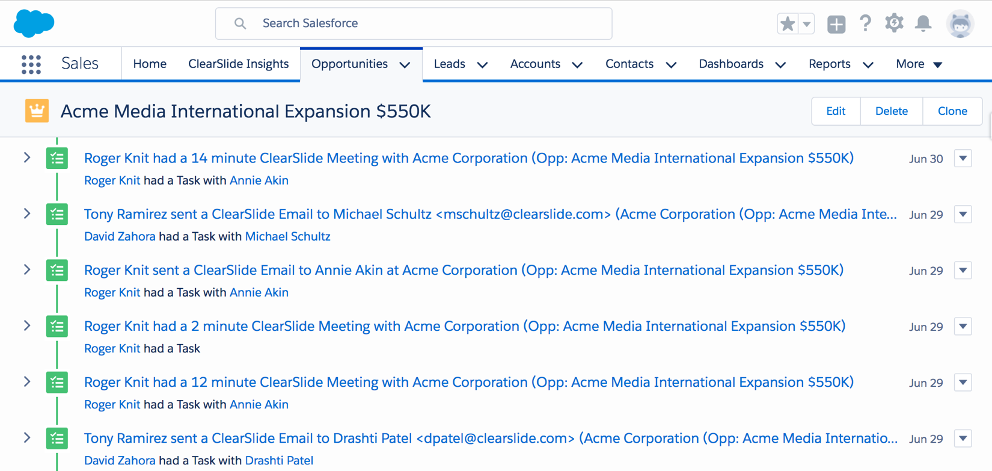Open actions menu for 12 minute meeting
Viewport: 992px width, 471px height.
coord(963,383)
